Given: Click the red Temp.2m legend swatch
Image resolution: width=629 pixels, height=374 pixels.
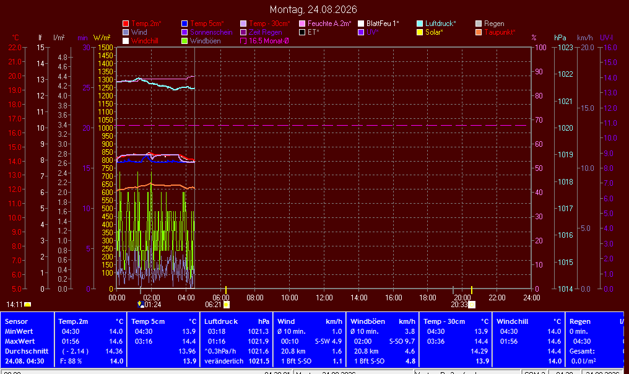Looking at the screenshot, I should pos(126,24).
